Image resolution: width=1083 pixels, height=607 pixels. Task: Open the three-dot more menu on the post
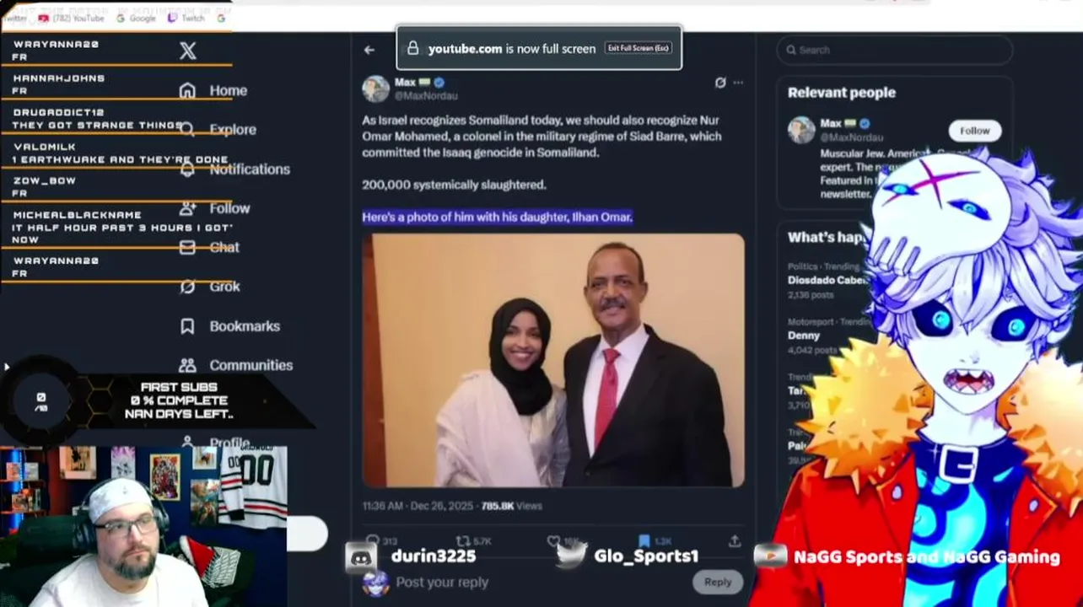738,83
